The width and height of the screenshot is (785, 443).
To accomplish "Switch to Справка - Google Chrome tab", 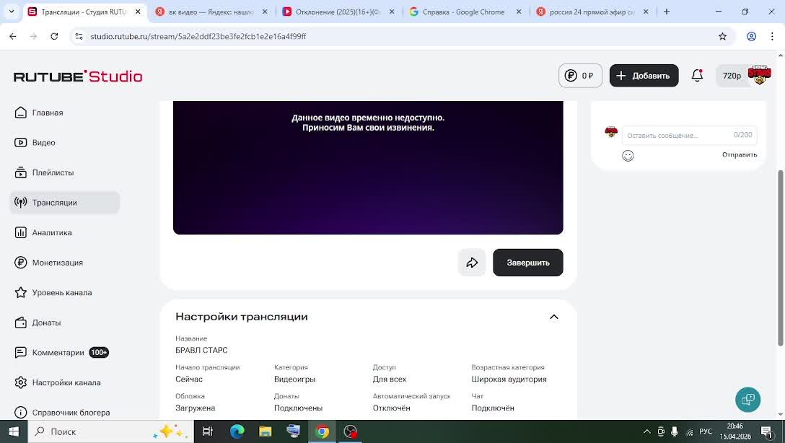I will click(x=464, y=12).
